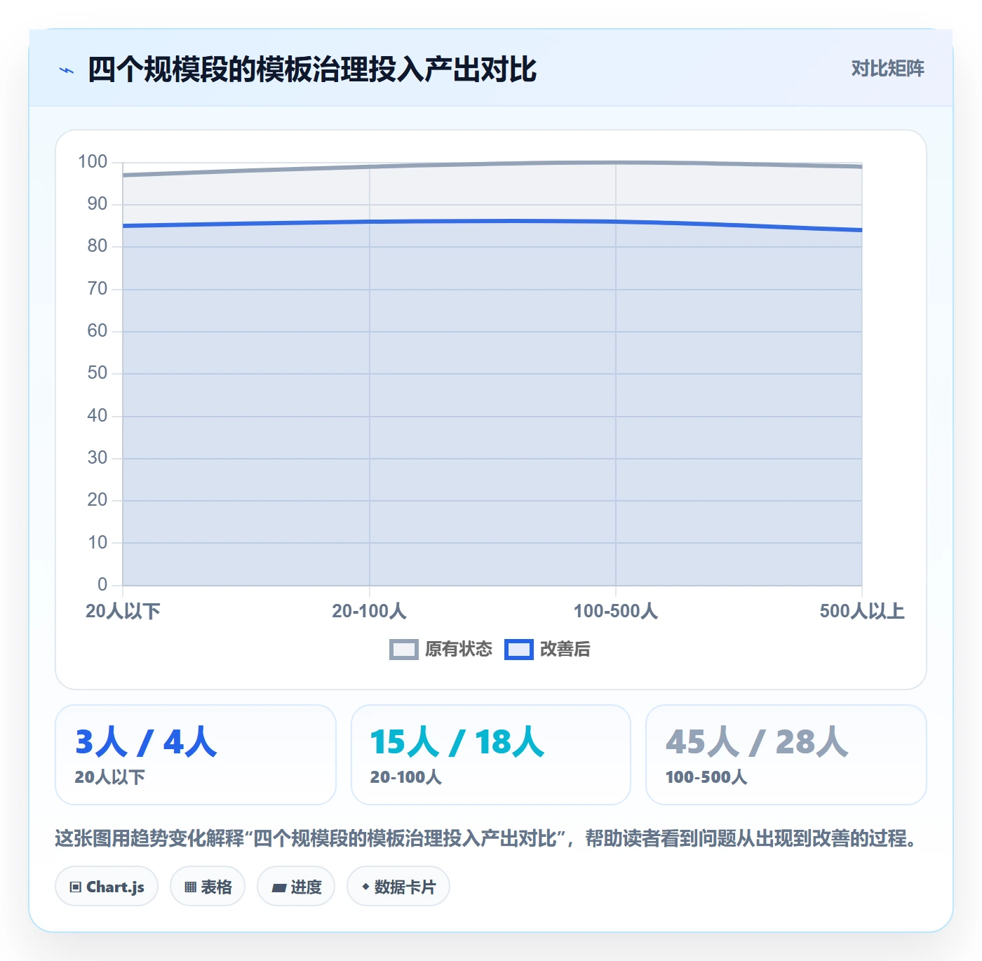Toggle the 改善后 legend swatch
The width and height of the screenshot is (982, 961).
(519, 650)
